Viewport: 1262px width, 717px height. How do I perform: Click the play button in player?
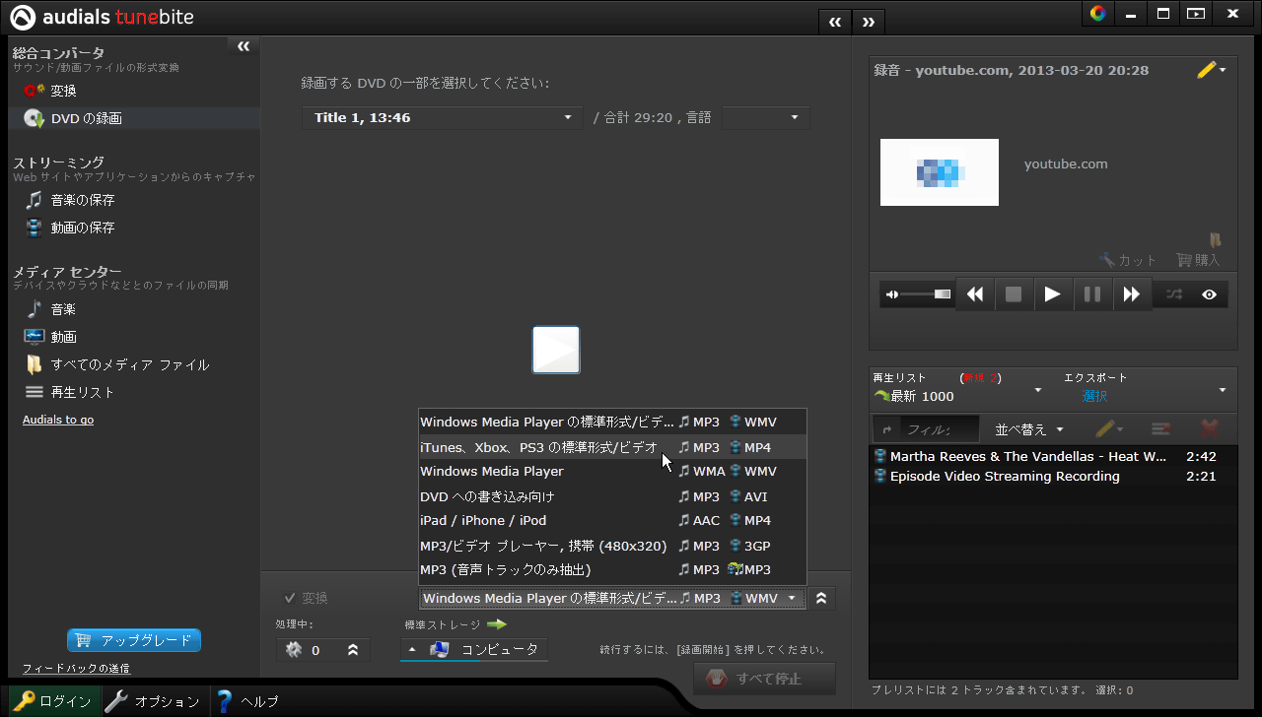(1053, 294)
